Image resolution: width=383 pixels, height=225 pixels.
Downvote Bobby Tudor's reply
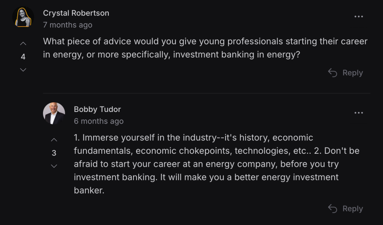[x=54, y=166]
